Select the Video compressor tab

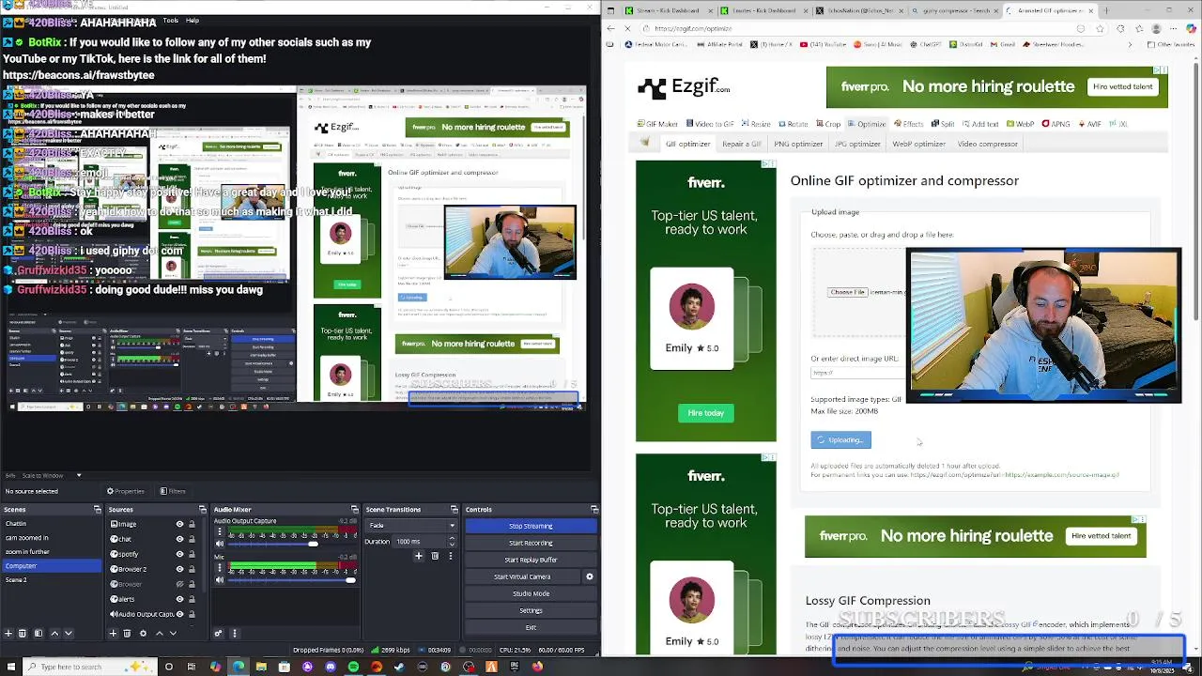(987, 144)
